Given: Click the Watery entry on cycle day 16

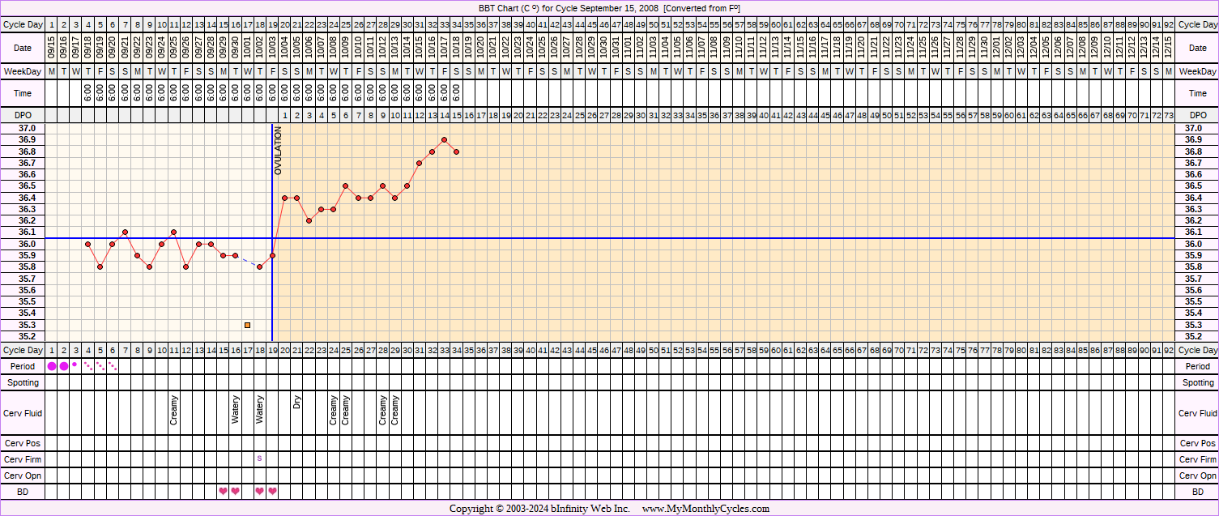Looking at the screenshot, I should pos(235,410).
